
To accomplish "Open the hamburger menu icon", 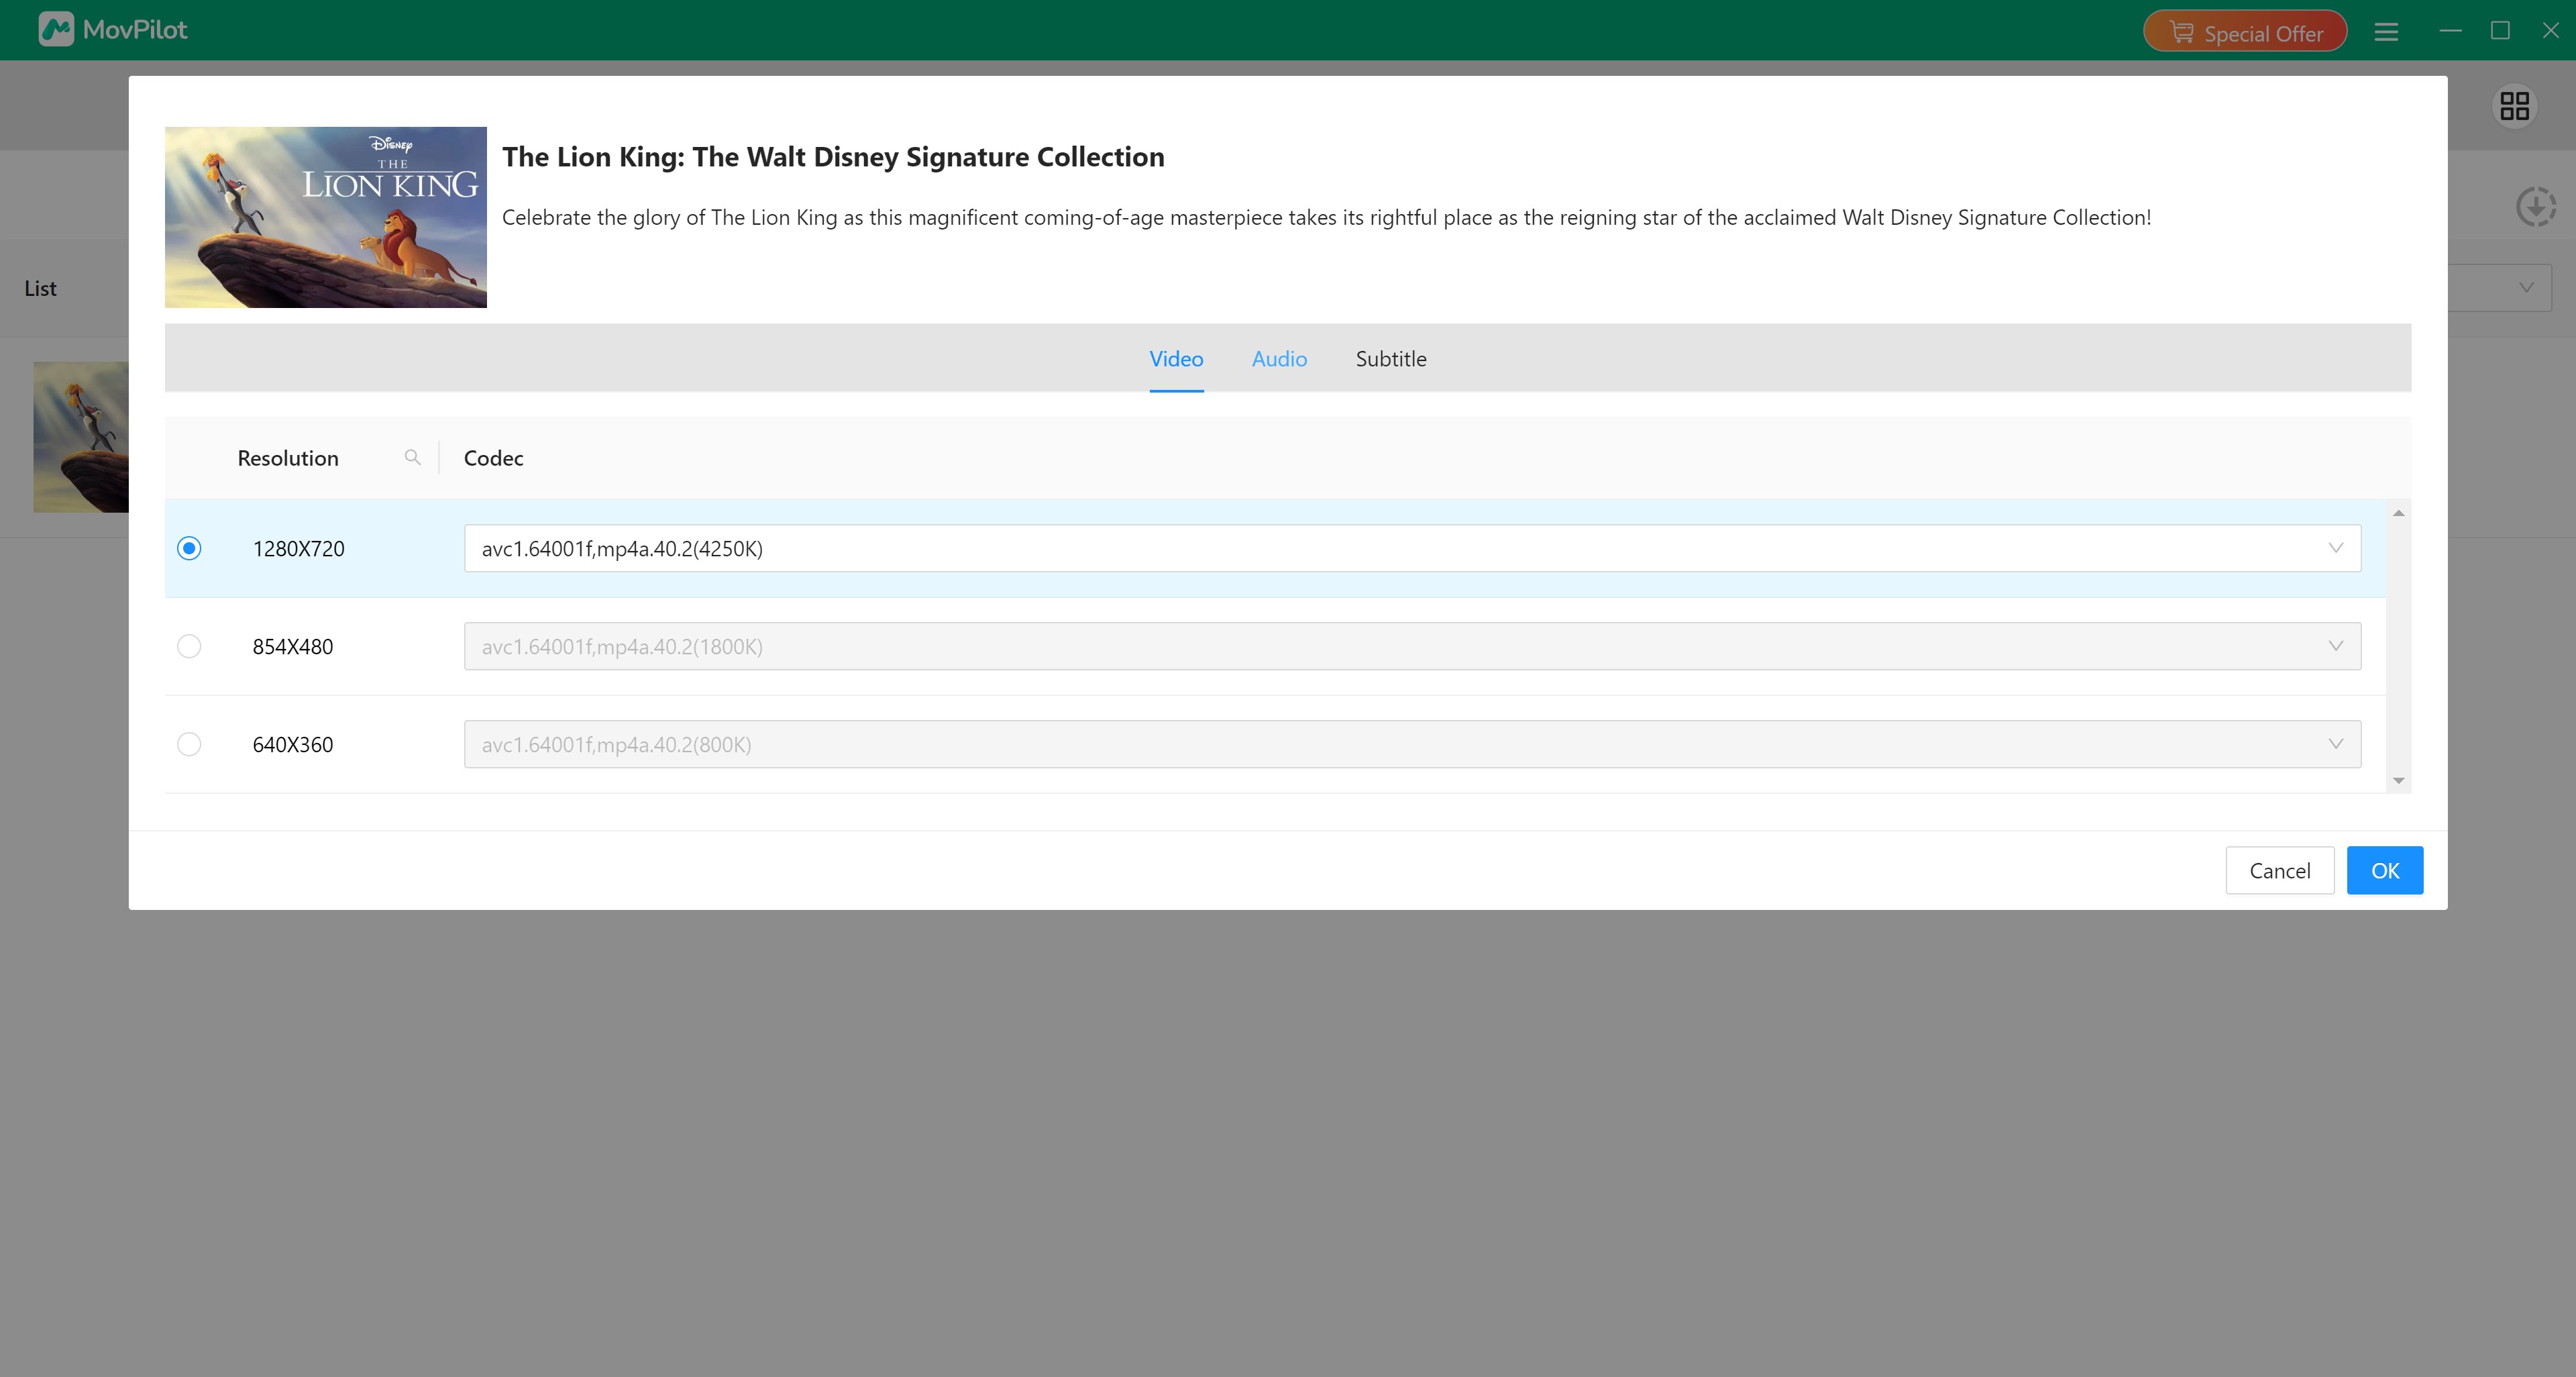I will pos(2386,32).
